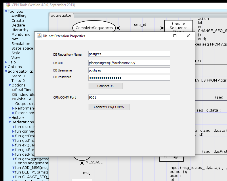Open the Monitoring tool box entry
Image resolution: width=227 pixels, height=181 pixels.
tap(21, 35)
